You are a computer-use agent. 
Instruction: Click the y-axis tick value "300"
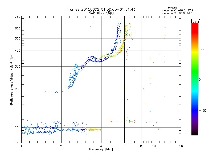18,67
